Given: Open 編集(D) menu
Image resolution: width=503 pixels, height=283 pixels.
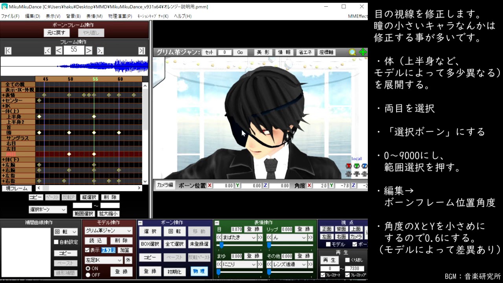Looking at the screenshot, I should pyautogui.click(x=33, y=16).
